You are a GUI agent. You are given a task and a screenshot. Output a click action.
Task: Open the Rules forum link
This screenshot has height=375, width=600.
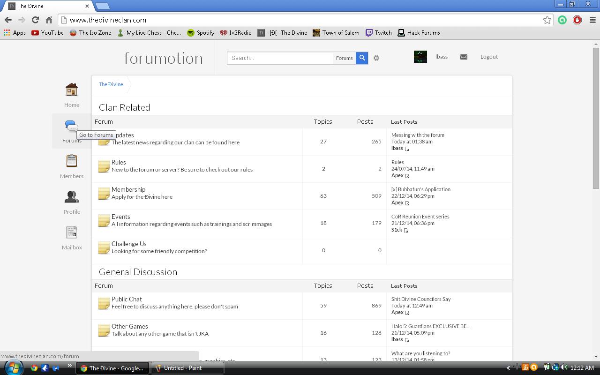click(119, 162)
